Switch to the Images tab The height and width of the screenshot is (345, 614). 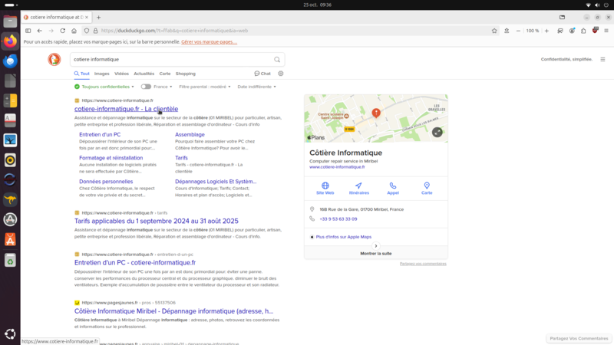click(102, 74)
